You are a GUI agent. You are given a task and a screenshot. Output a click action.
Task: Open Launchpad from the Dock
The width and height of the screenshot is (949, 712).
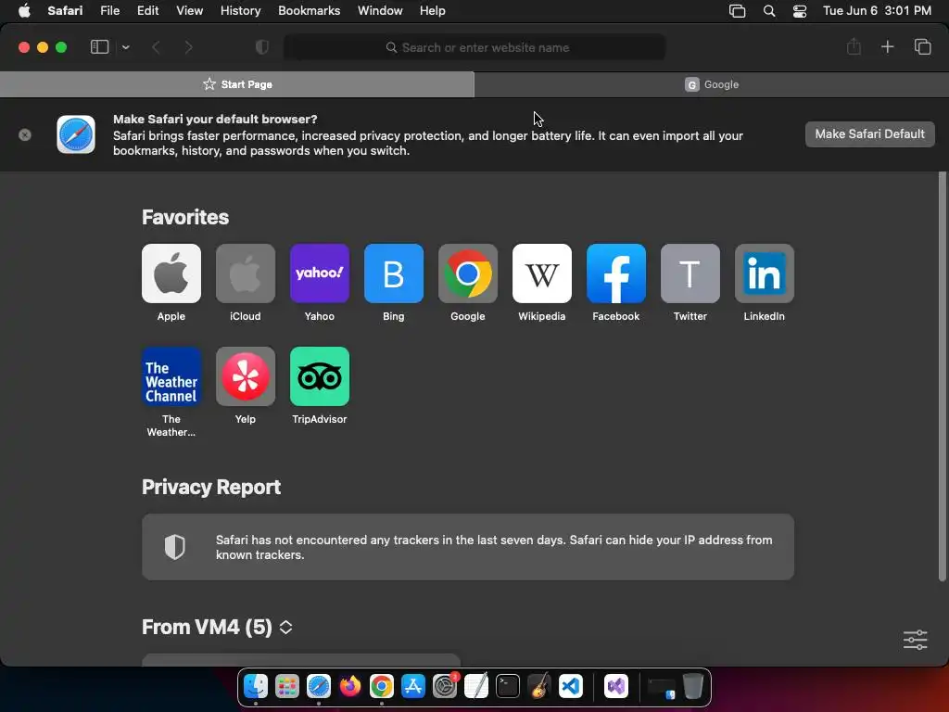click(x=287, y=686)
